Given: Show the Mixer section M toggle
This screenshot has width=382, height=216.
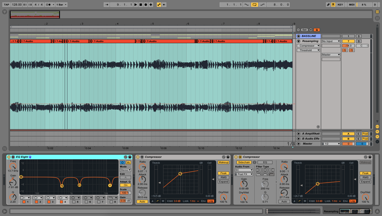Looking at the screenshot, I should pyautogui.click(x=377, y=136).
